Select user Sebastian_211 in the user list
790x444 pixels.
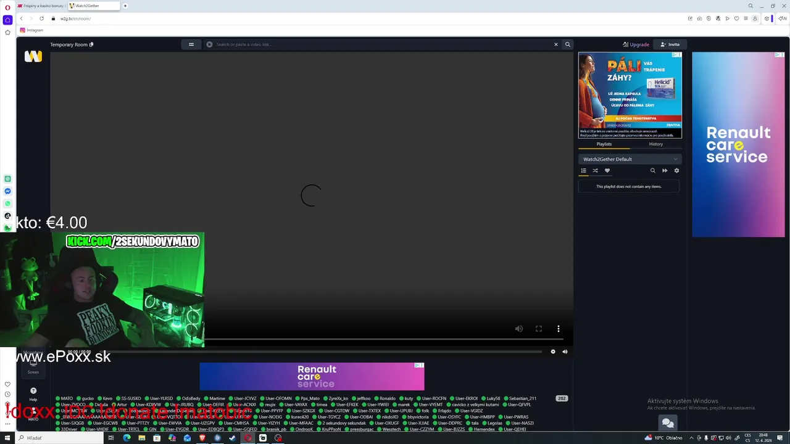[x=520, y=398]
